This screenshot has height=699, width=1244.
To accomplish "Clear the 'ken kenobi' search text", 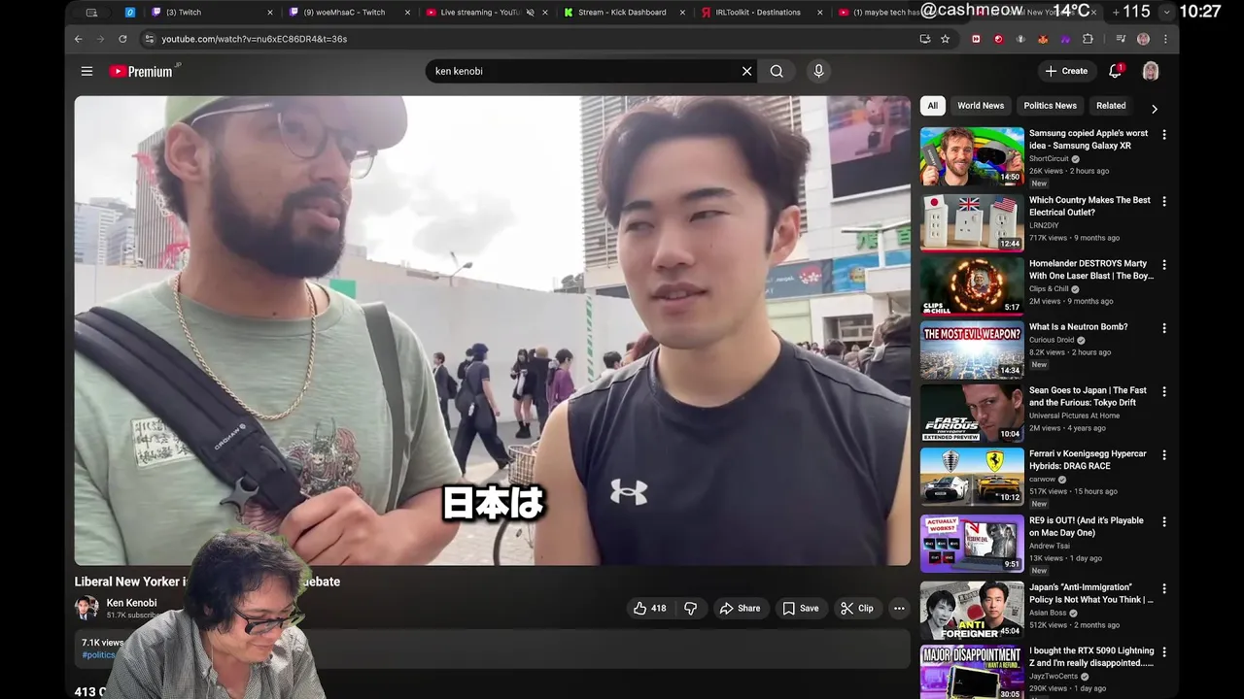I will coord(746,71).
